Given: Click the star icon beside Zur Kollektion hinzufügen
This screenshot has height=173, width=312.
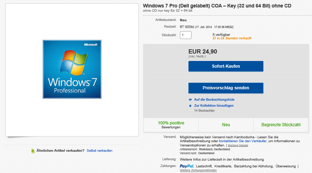Looking at the screenshot, I should 190,106.
